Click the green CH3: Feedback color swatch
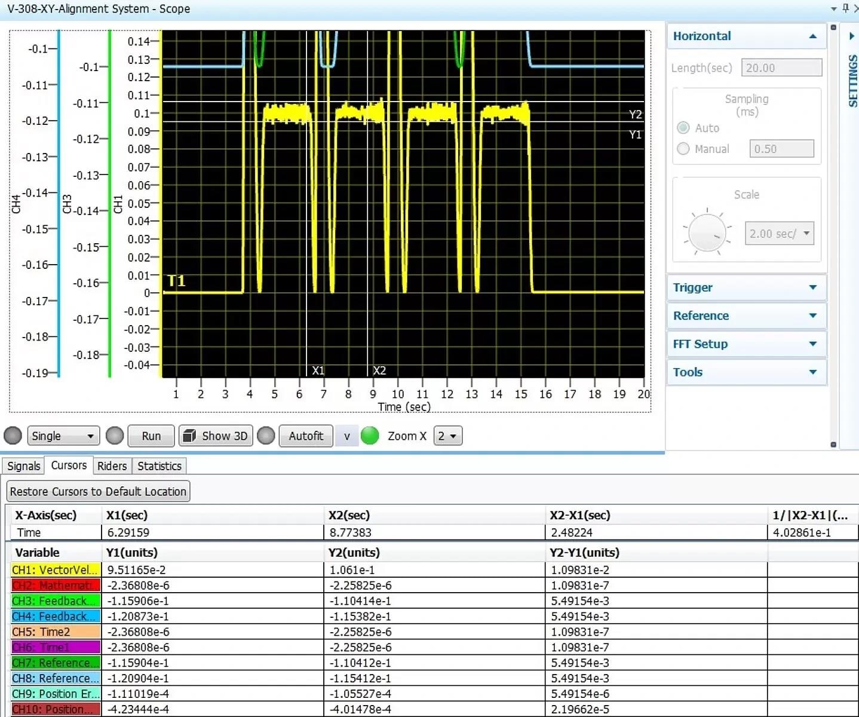859x717 pixels. (x=56, y=601)
